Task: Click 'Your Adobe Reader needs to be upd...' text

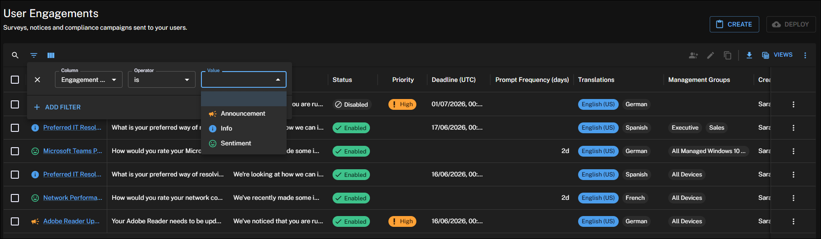Action: tap(166, 221)
